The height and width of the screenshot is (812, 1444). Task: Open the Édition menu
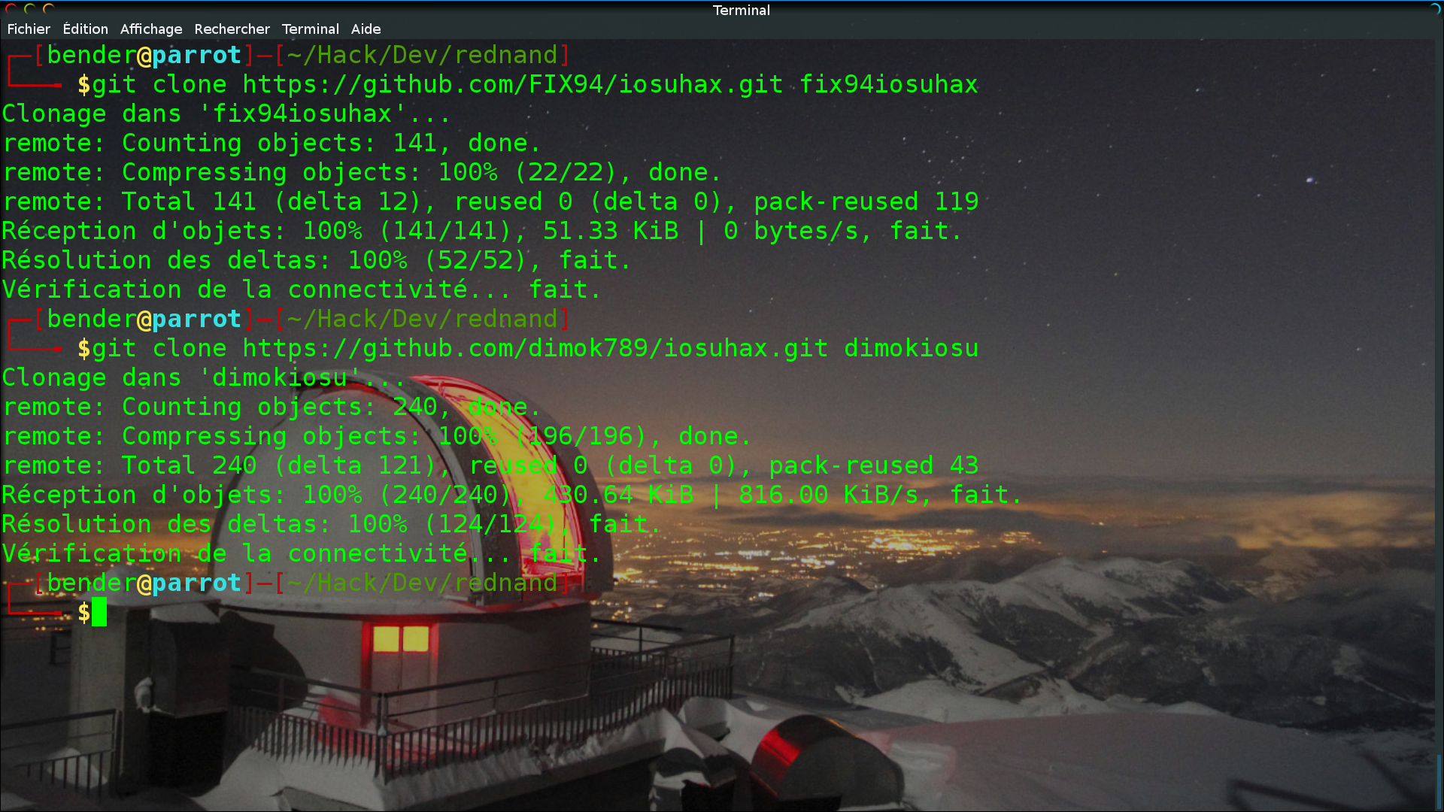(x=85, y=29)
